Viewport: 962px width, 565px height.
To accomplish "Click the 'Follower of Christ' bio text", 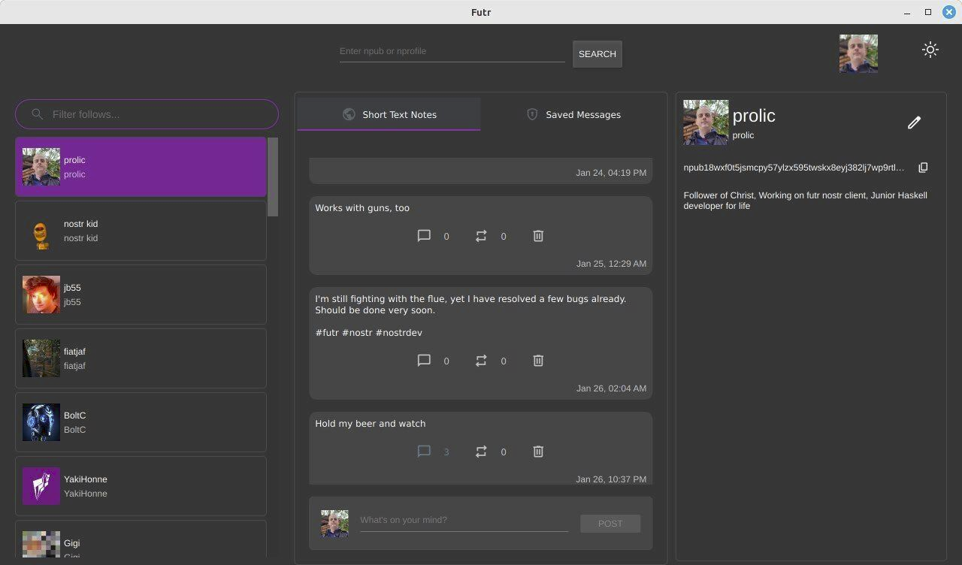I will [805, 200].
